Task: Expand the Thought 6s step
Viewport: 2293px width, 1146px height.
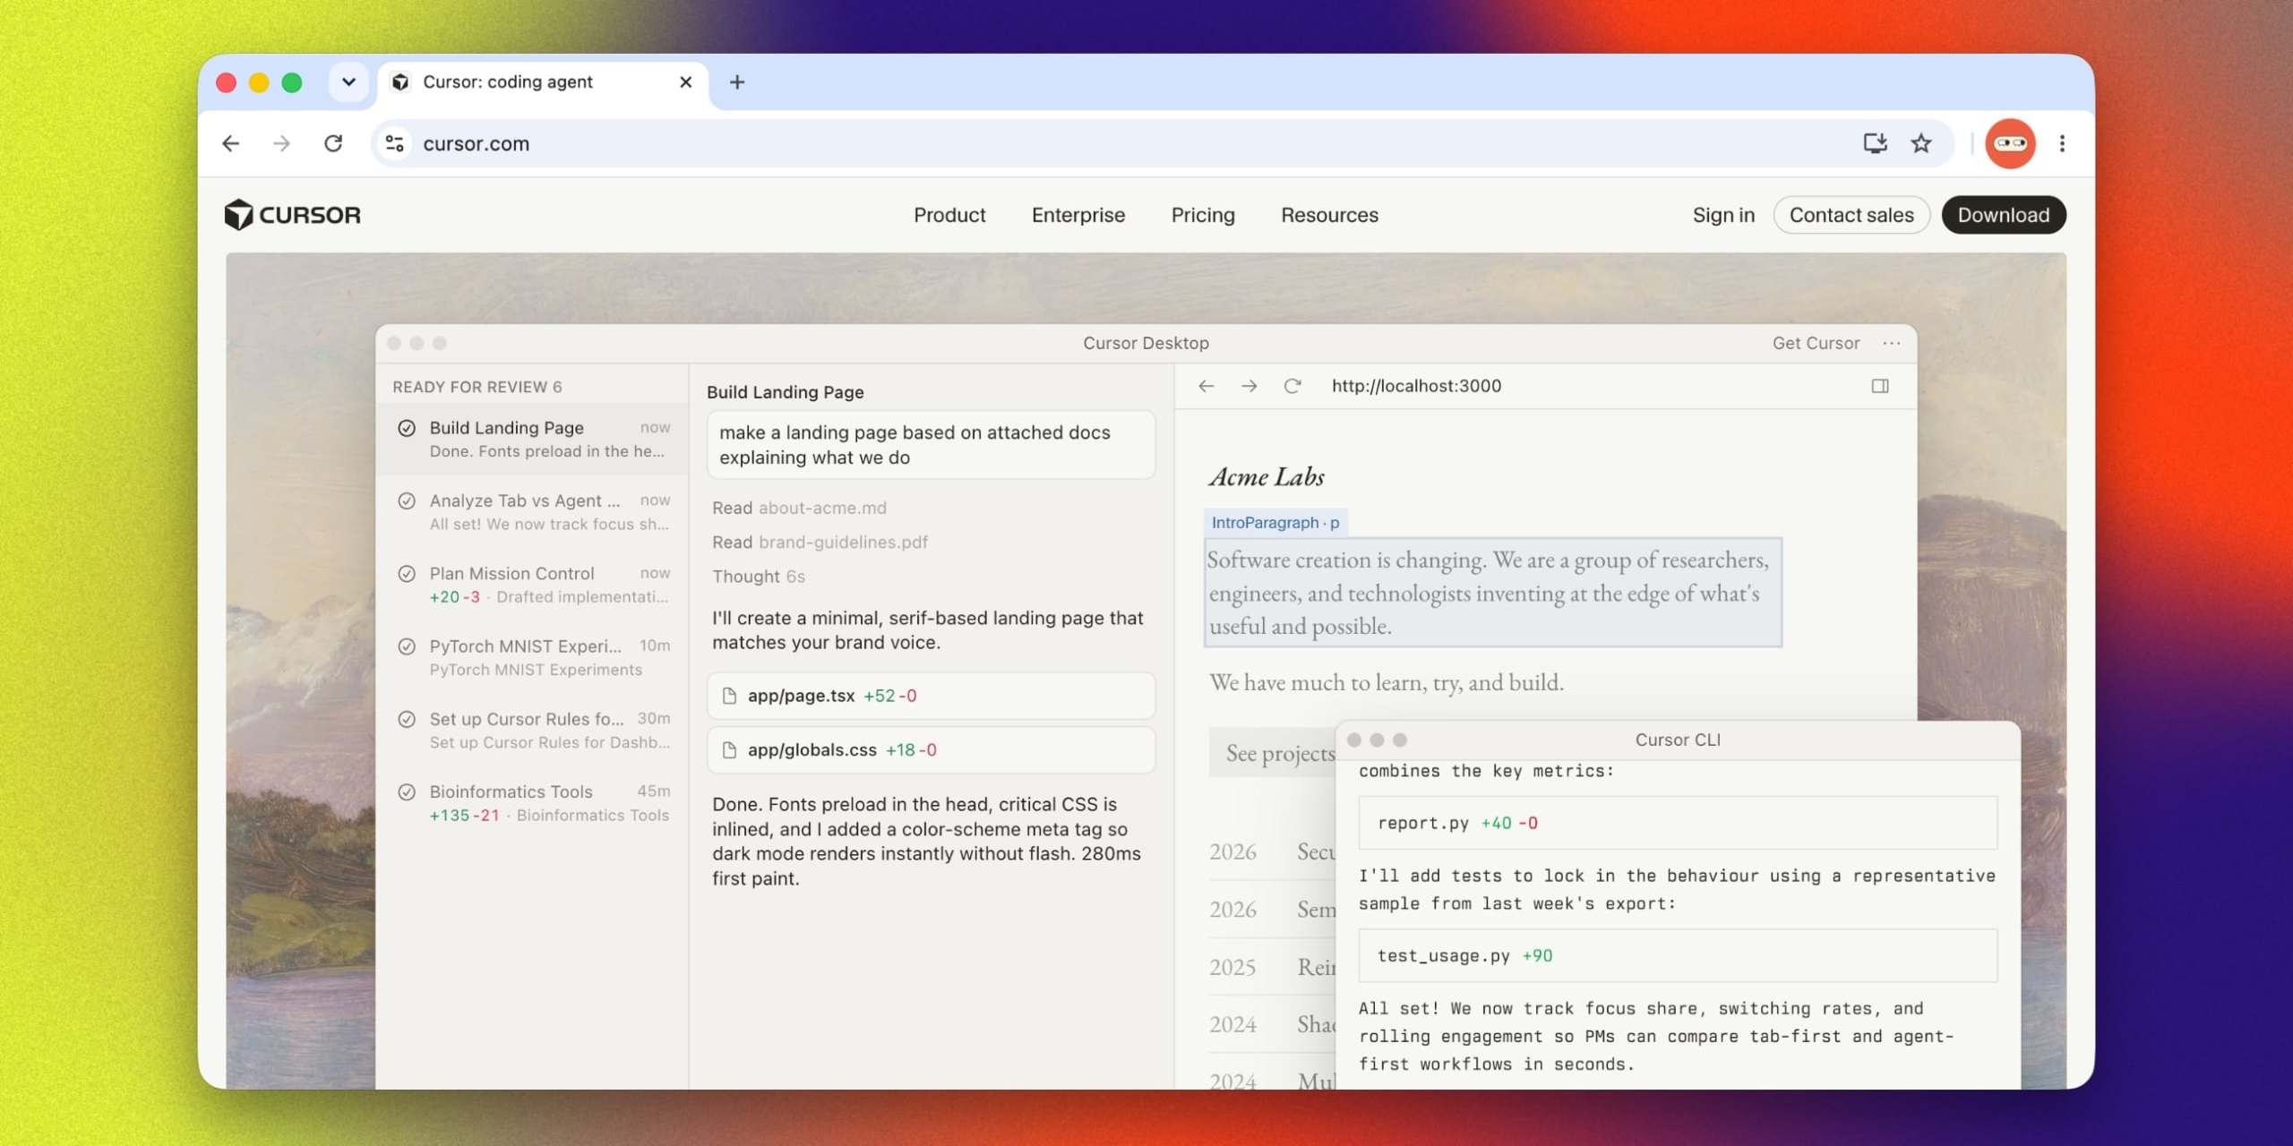Action: pyautogui.click(x=759, y=577)
